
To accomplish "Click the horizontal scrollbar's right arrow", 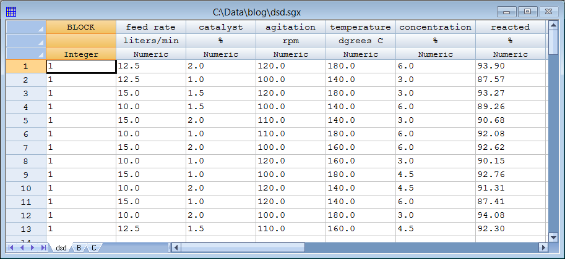I will pyautogui.click(x=542, y=247).
